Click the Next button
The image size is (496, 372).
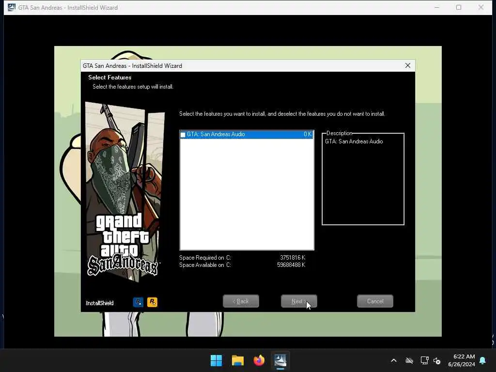(298, 301)
